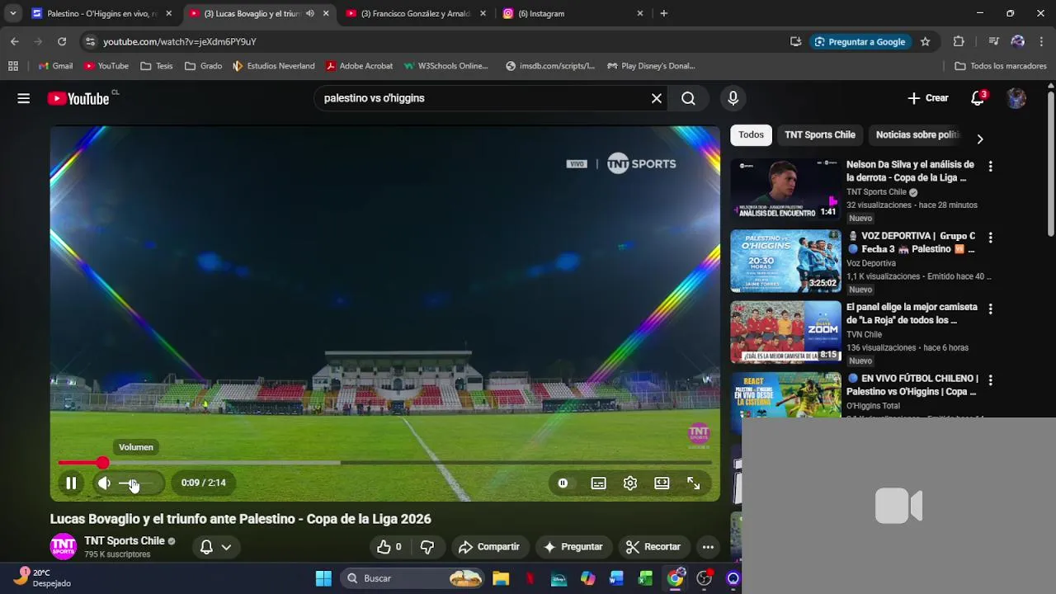Switch to the Instagram tab
Viewport: 1056px width, 594px height.
tap(573, 13)
